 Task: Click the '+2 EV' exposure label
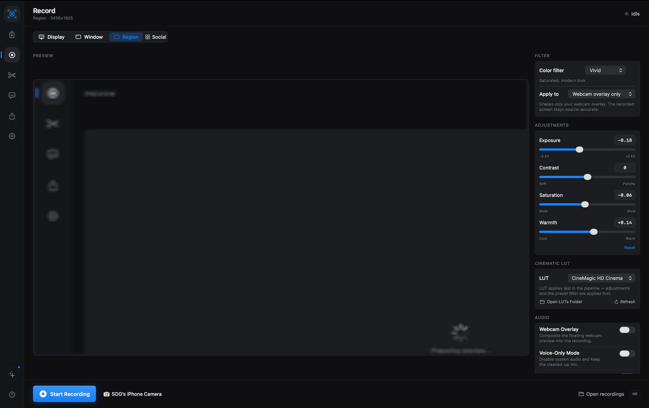[630, 156]
